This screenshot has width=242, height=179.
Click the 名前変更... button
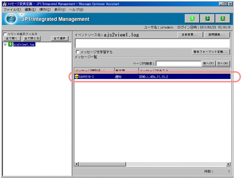(x=190, y=34)
